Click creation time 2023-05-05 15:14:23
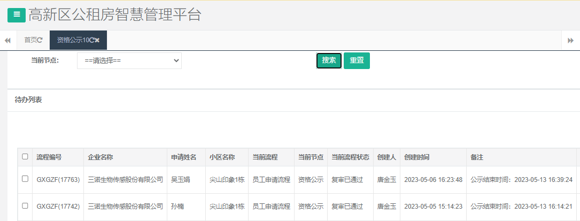The image size is (580, 221). pyautogui.click(x=433, y=207)
